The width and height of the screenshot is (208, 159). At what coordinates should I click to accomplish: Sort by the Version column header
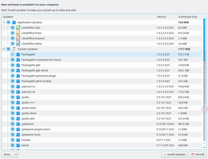coord(167,17)
